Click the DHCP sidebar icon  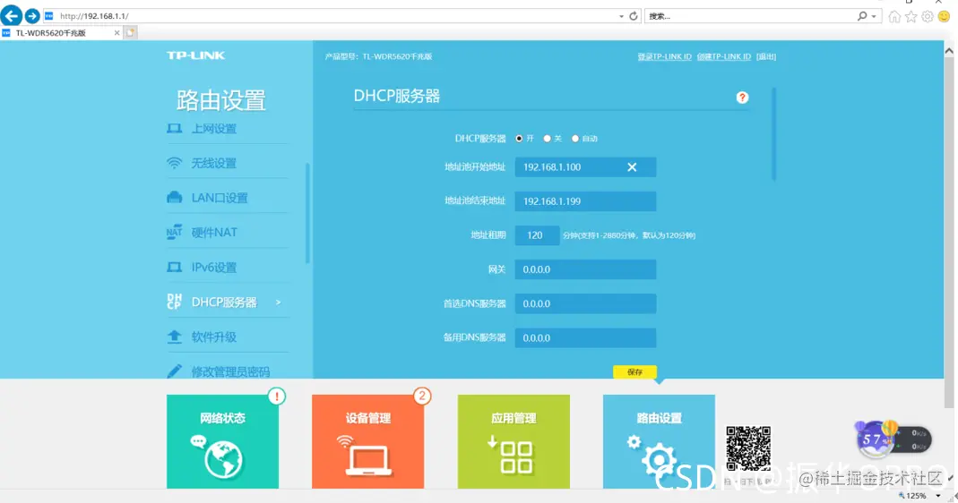tap(174, 302)
